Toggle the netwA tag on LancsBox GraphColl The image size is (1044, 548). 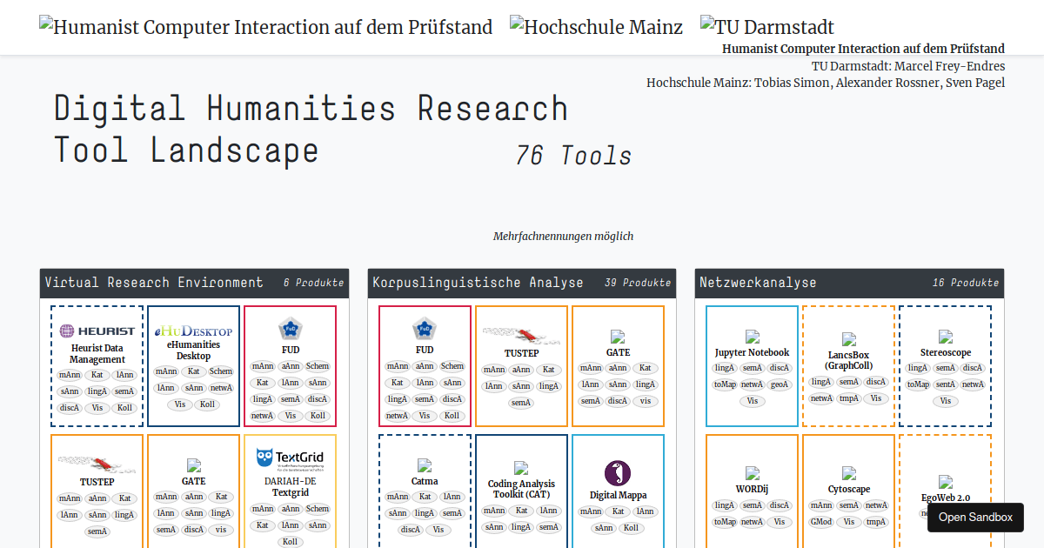tap(822, 398)
